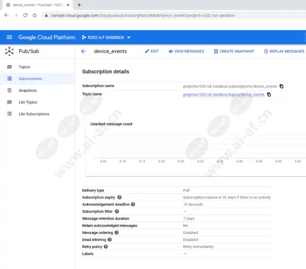
Task: Click the Pub/Sub product icon
Action: [9, 51]
